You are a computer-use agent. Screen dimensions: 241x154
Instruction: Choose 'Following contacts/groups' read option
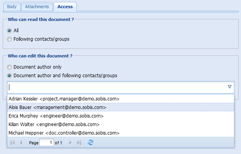(9, 39)
